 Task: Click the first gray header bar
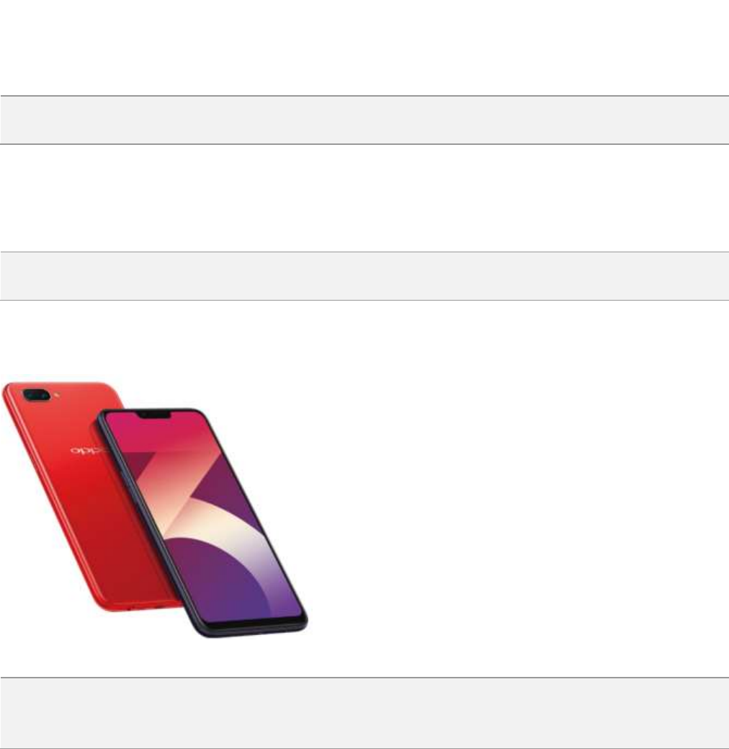pos(364,120)
